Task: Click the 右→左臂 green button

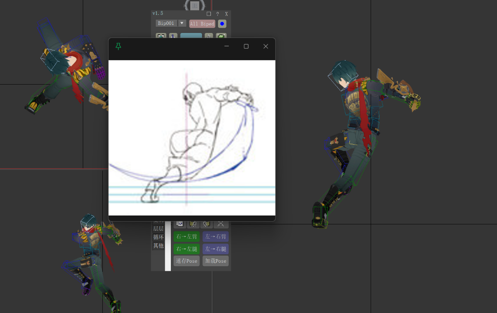Action: point(187,236)
